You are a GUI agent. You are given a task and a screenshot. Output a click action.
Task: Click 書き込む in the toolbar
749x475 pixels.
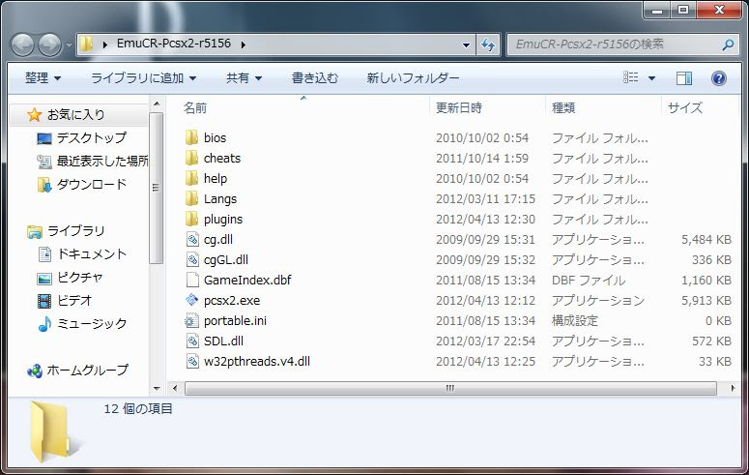coord(315,77)
